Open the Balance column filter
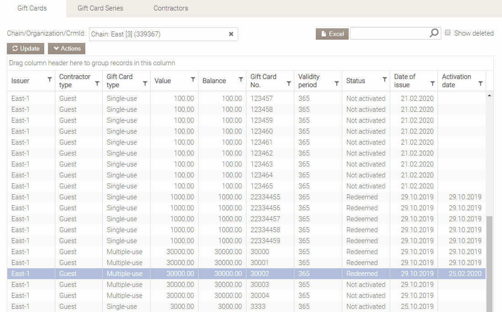Screen dimensions: 502x312 pyautogui.click(x=241, y=80)
